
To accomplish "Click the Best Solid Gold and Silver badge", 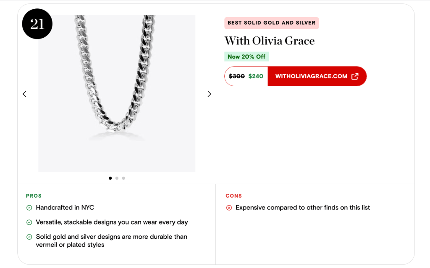I will pyautogui.click(x=271, y=23).
